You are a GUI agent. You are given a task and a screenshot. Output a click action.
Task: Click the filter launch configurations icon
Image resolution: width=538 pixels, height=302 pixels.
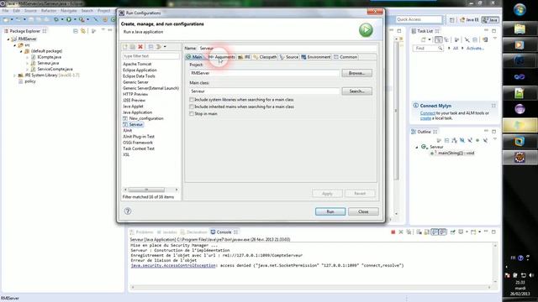pyautogui.click(x=159, y=47)
